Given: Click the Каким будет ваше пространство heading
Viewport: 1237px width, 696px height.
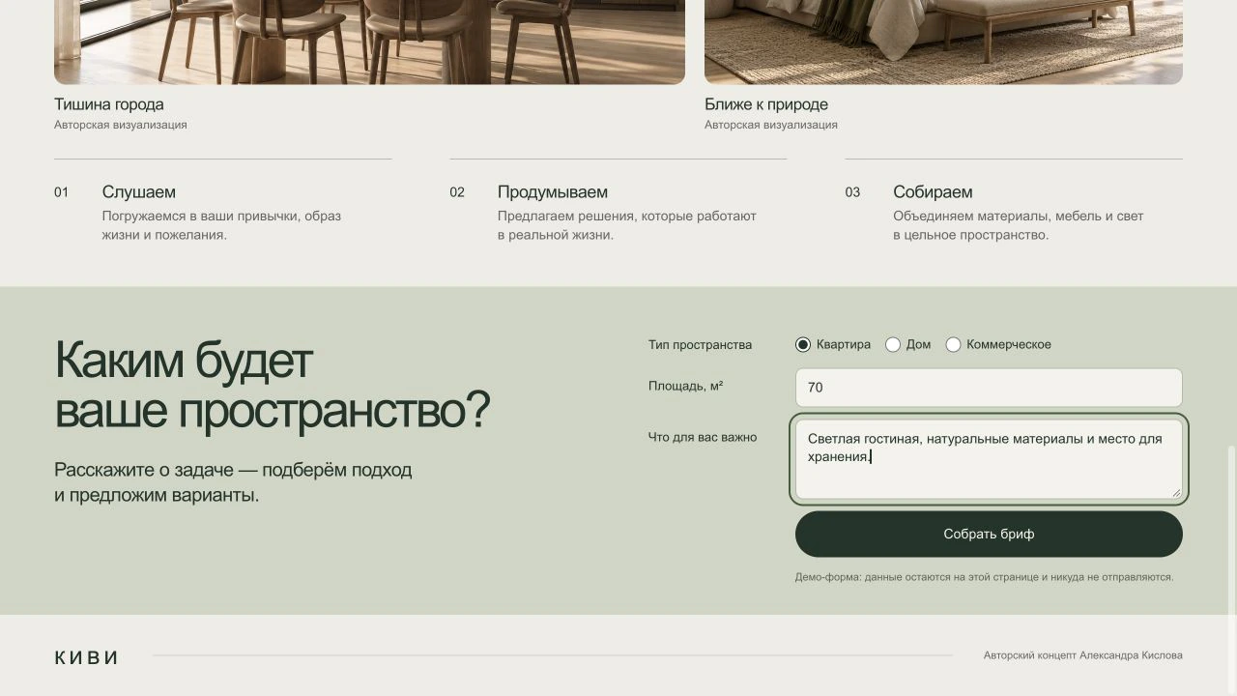Looking at the screenshot, I should 273,386.
